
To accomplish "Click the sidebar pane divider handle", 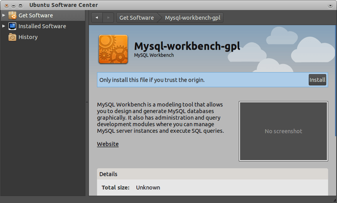I will 87,103.
